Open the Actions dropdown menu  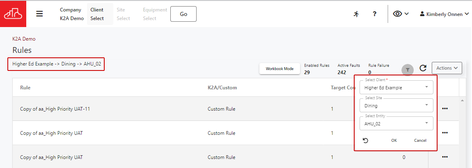click(x=447, y=68)
